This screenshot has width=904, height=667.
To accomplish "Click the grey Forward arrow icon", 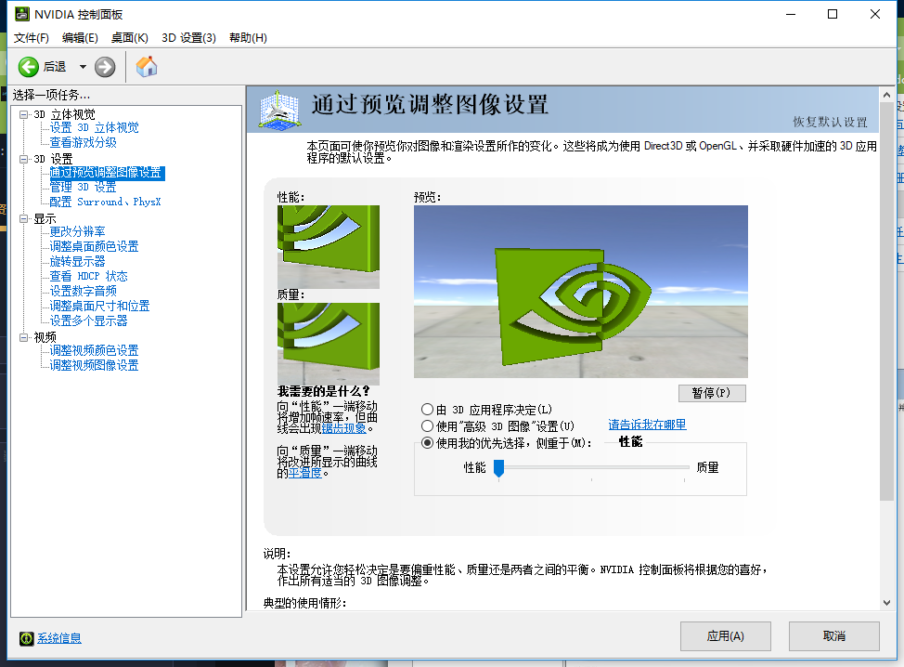I will click(105, 67).
